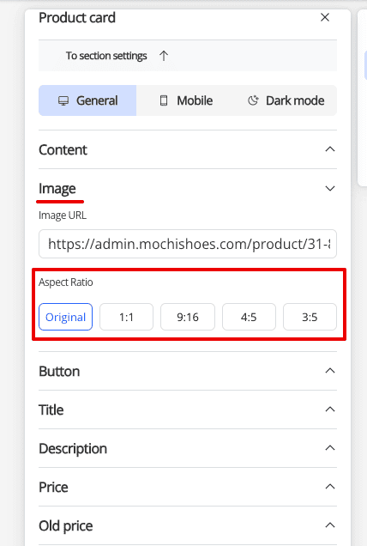Collapse the Image section chevron

coord(330,188)
